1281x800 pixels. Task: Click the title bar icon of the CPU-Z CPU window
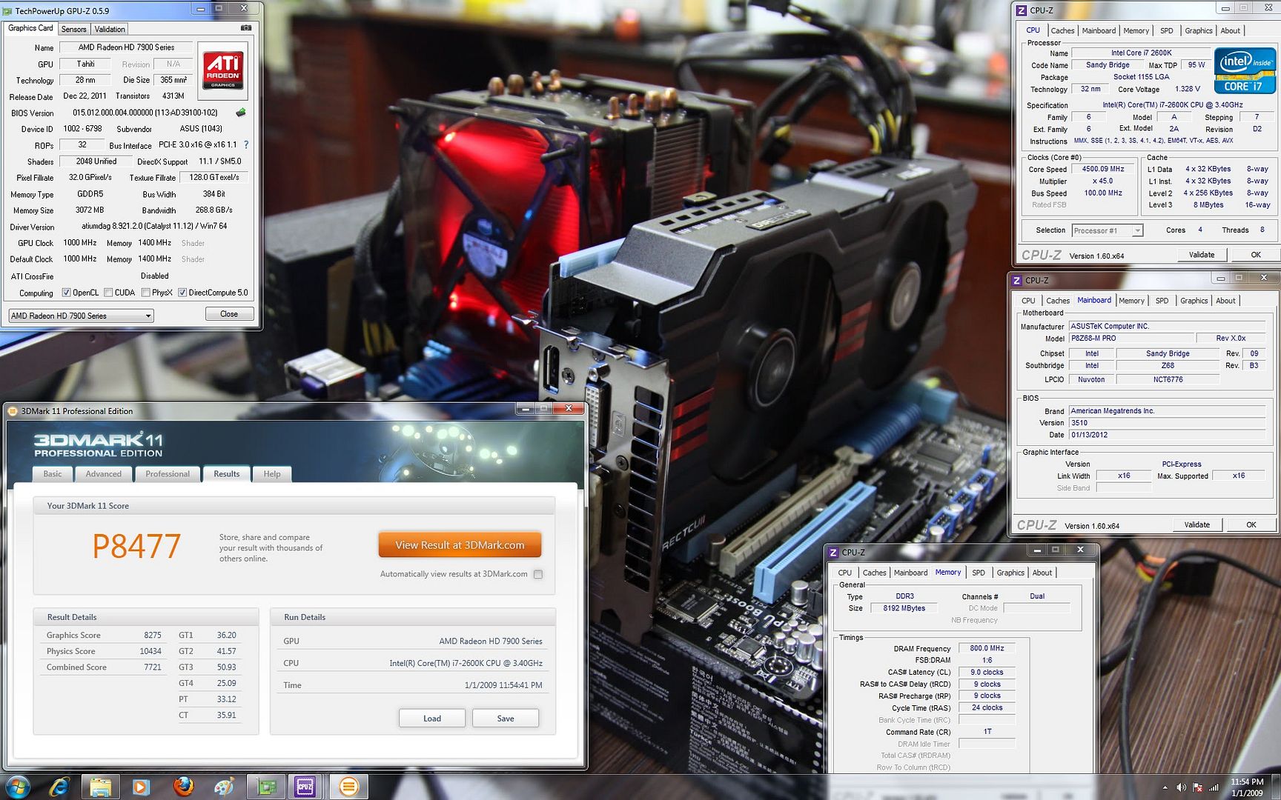(x=1022, y=10)
